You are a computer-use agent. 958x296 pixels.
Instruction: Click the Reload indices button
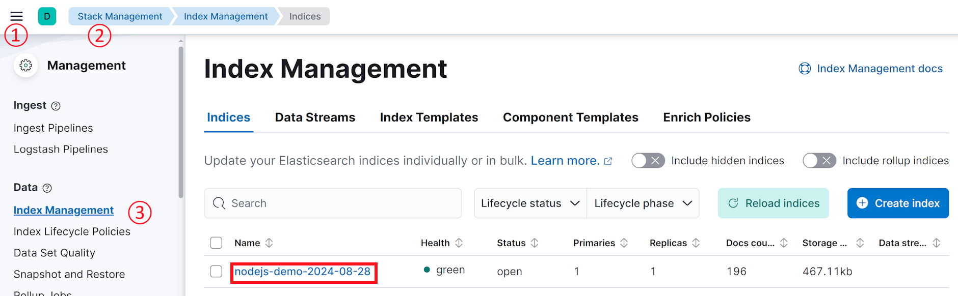(x=773, y=203)
